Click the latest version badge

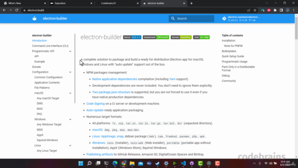132,37
